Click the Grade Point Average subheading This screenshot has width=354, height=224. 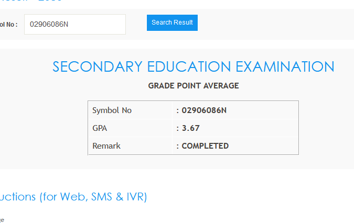pyautogui.click(x=193, y=86)
